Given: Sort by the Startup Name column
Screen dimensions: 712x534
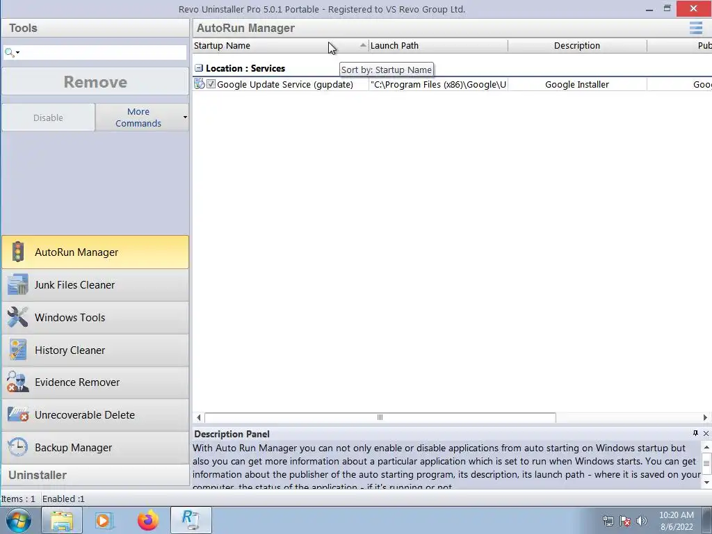Looking at the screenshot, I should click(x=281, y=45).
